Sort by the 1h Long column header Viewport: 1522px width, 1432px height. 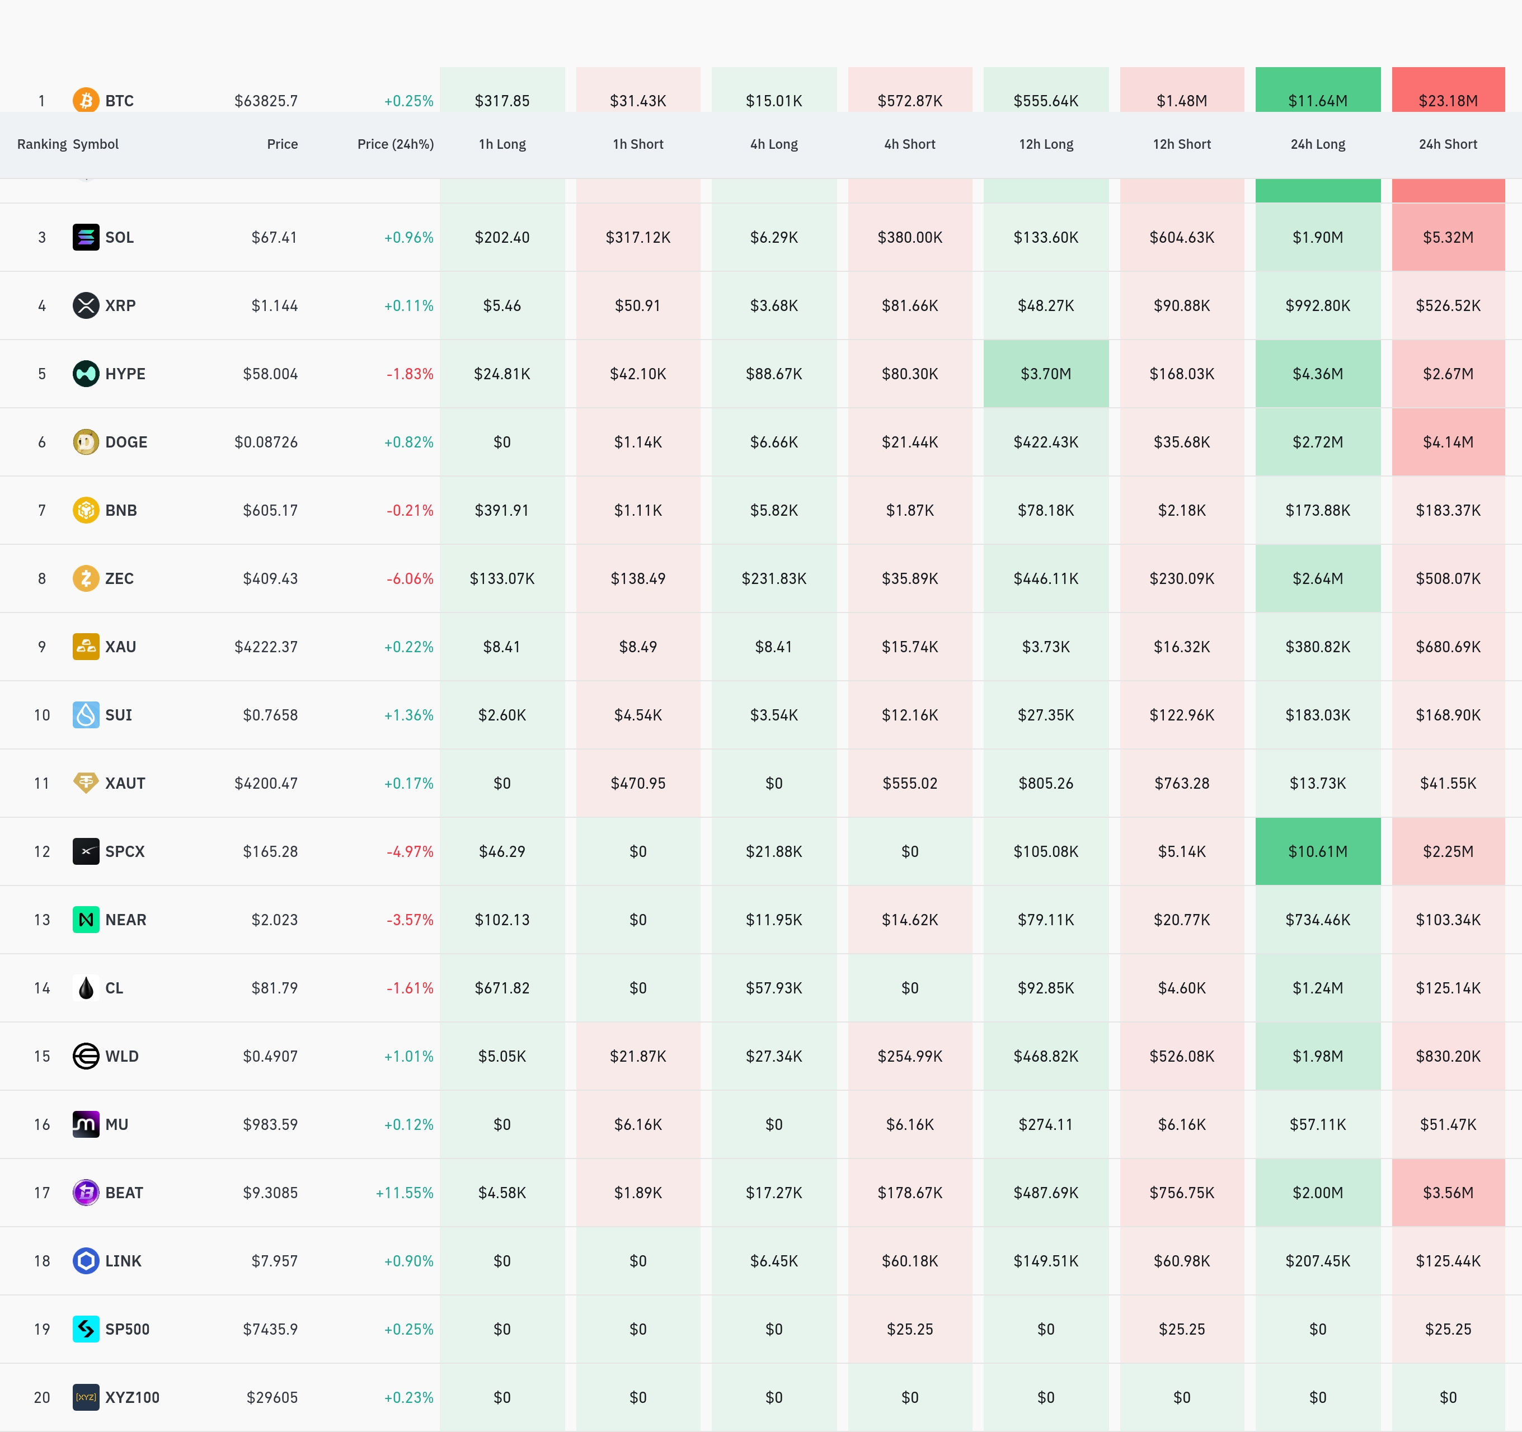click(x=502, y=144)
